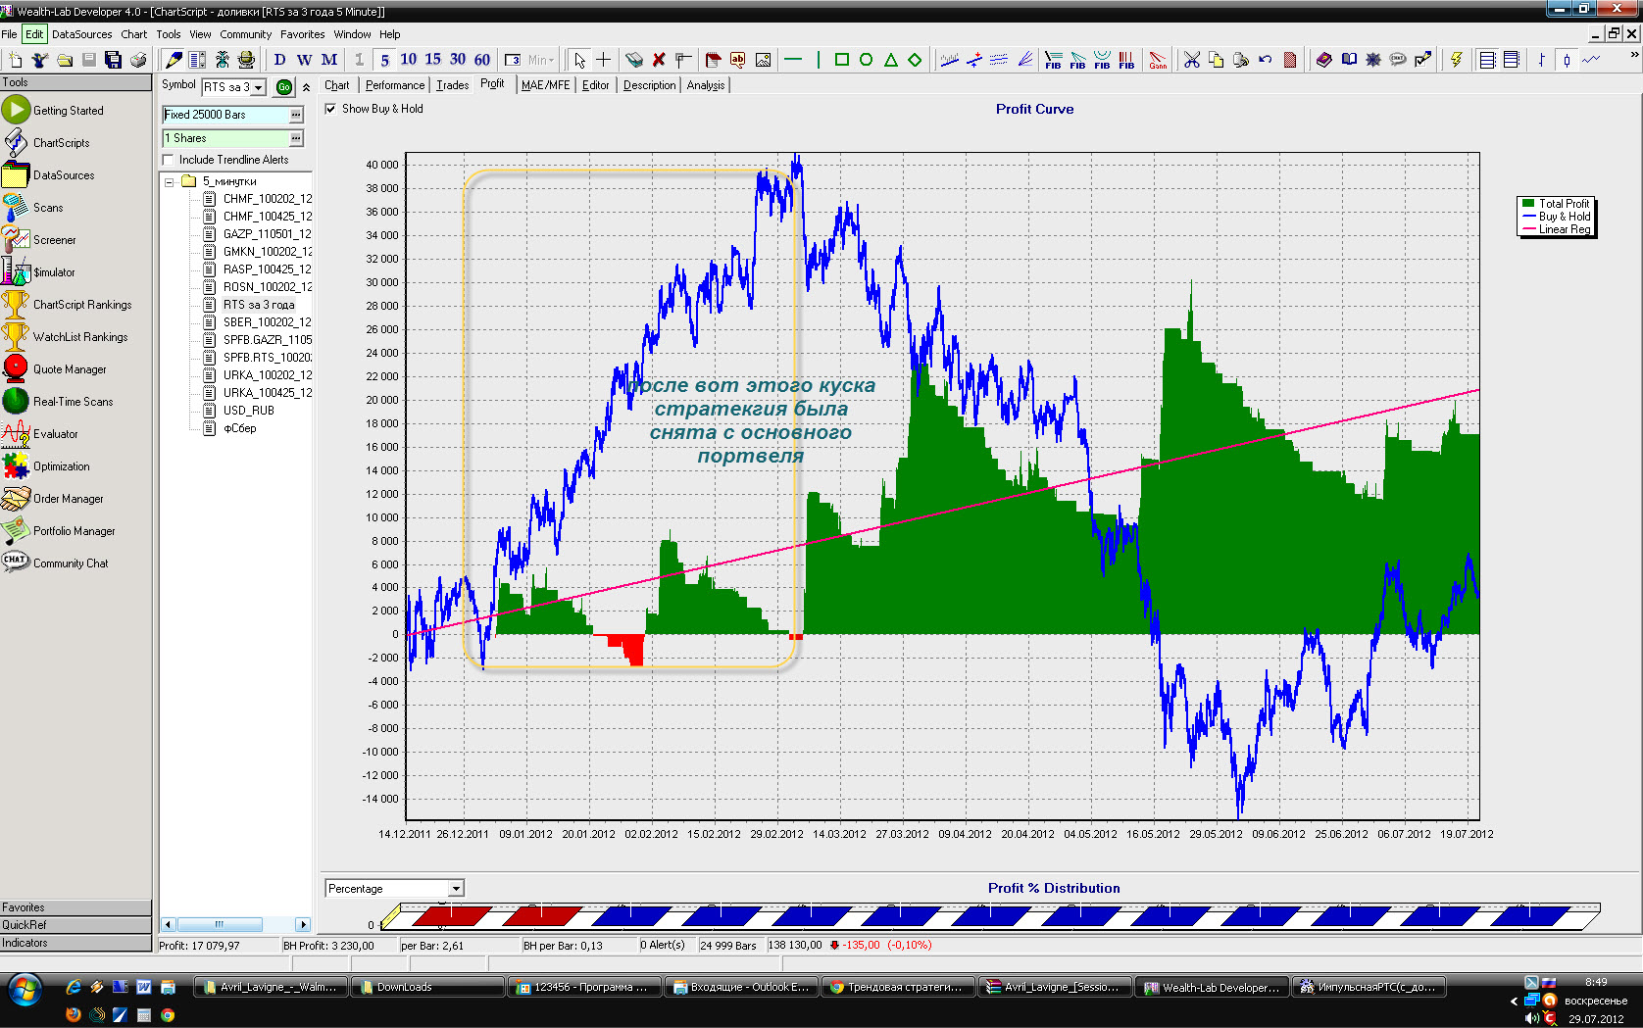Image resolution: width=1643 pixels, height=1028 pixels.
Task: Select the Gann fan tool
Action: pos(1158,60)
